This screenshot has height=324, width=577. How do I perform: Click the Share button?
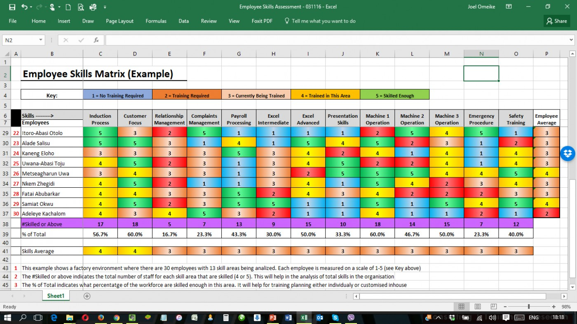click(556, 21)
